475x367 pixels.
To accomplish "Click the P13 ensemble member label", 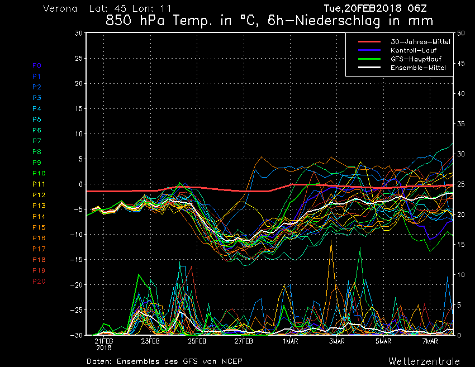I will coord(39,206).
